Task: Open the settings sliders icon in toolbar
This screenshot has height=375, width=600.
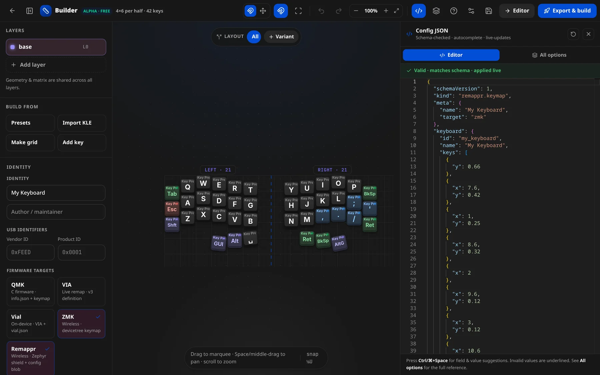Action: coord(471,11)
